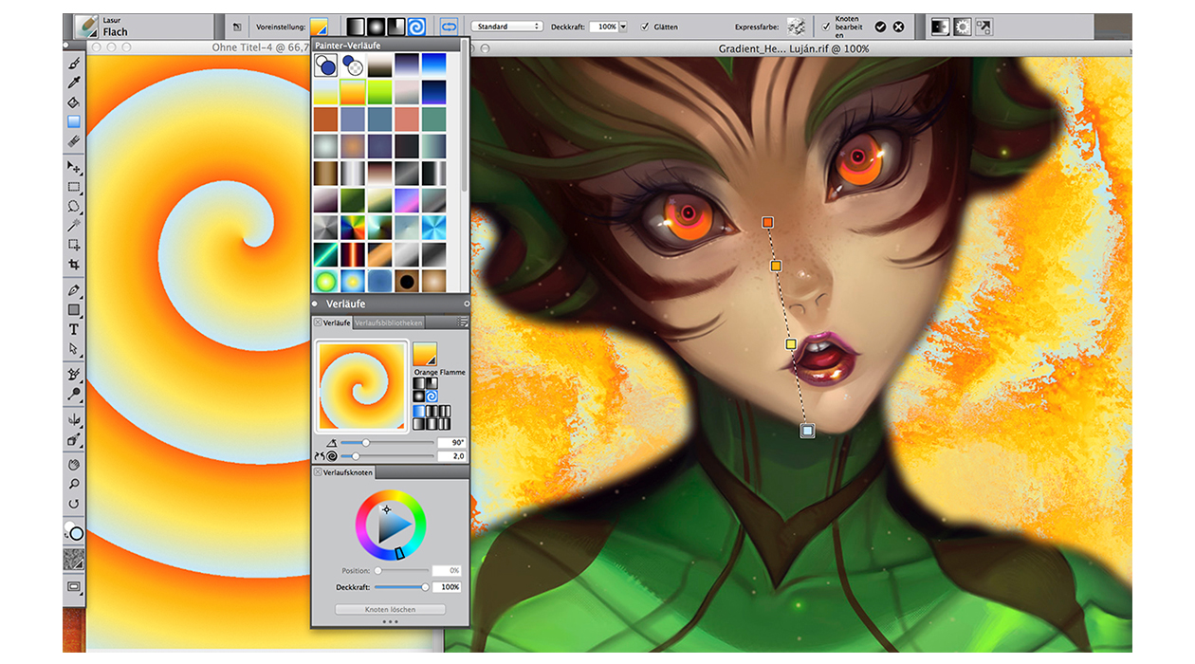This screenshot has width=1195, height=664.
Task: Expand the Deckkraft percentage dropdown in the toolbar
Action: (x=622, y=28)
